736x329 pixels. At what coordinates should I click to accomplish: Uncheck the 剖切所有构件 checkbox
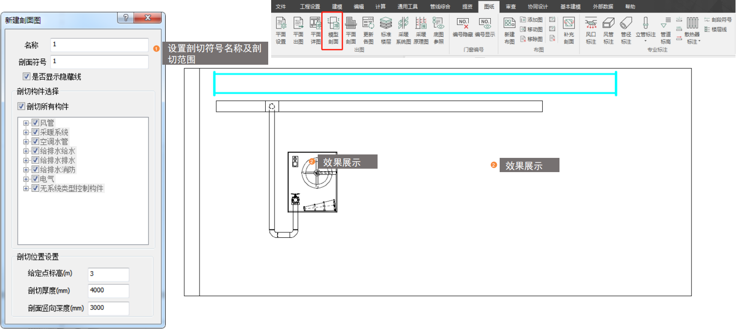21,106
